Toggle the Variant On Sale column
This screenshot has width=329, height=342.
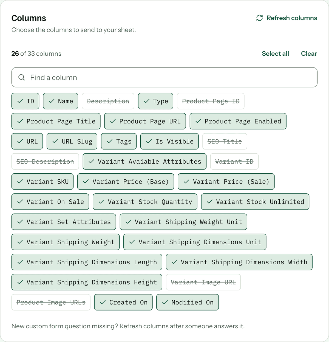pyautogui.click(x=50, y=202)
